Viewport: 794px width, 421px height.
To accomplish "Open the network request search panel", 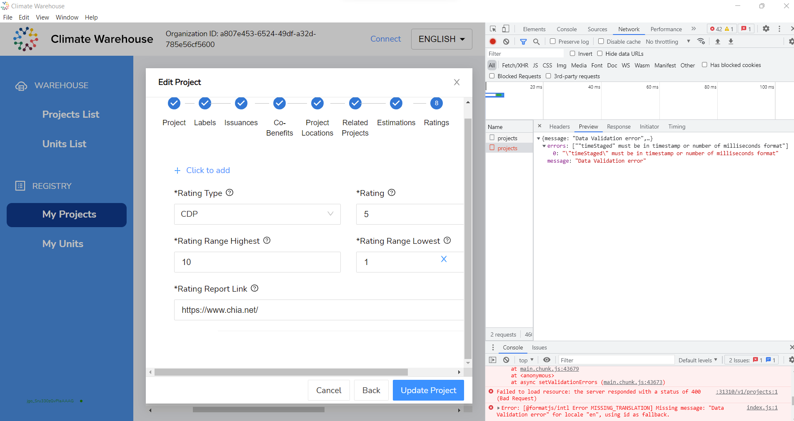I will [x=537, y=42].
